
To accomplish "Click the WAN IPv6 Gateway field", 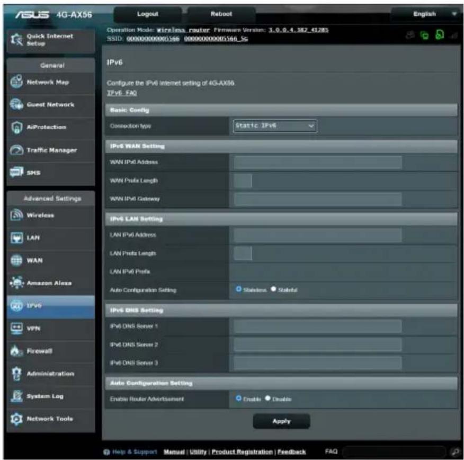I will click(318, 199).
